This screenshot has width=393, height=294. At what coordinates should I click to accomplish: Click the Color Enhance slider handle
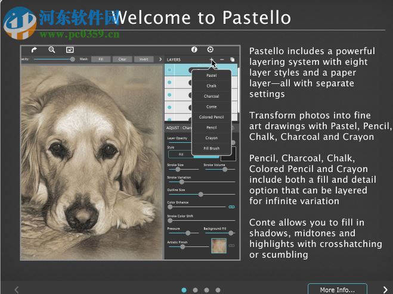(170, 207)
